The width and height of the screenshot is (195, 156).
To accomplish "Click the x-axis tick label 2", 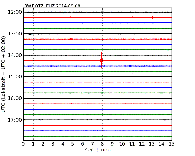I will [43, 144].
